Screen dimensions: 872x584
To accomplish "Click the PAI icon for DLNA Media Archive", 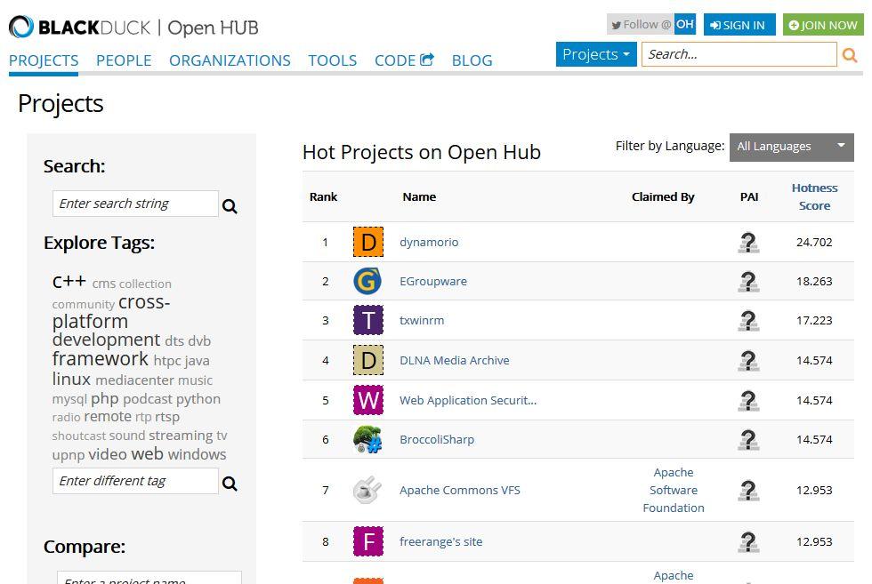I will 748,361.
